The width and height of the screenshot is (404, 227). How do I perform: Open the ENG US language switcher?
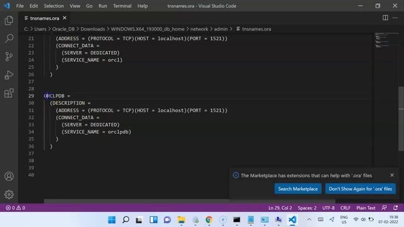pyautogui.click(x=343, y=219)
